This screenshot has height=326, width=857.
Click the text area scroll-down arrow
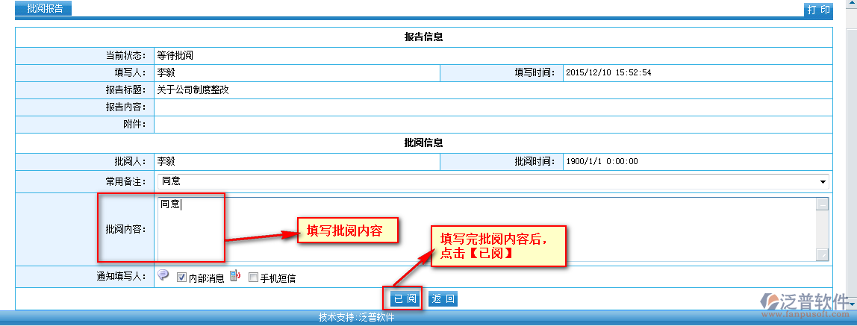pos(822,254)
